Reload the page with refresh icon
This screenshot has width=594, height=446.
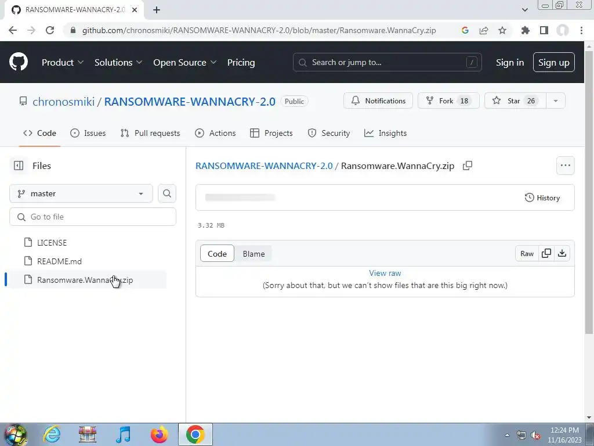tap(50, 30)
